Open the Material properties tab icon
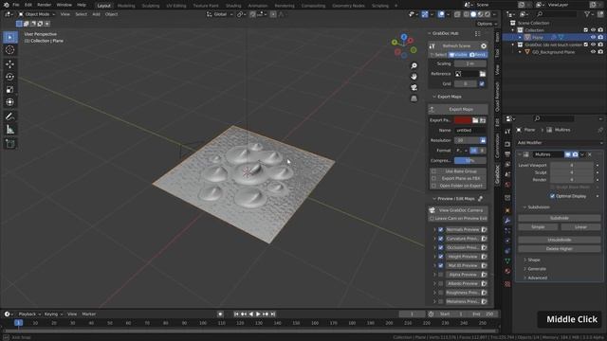The image size is (607, 341). point(507,271)
